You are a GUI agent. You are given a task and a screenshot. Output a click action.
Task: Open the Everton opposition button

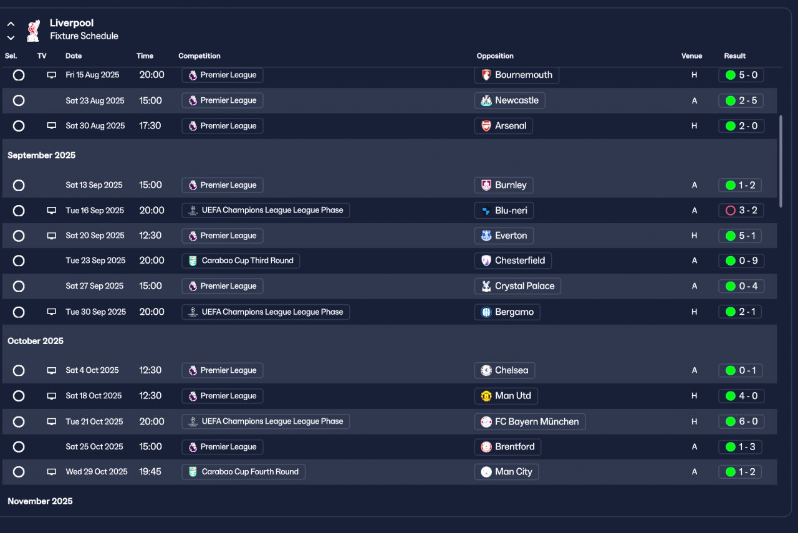coord(504,236)
